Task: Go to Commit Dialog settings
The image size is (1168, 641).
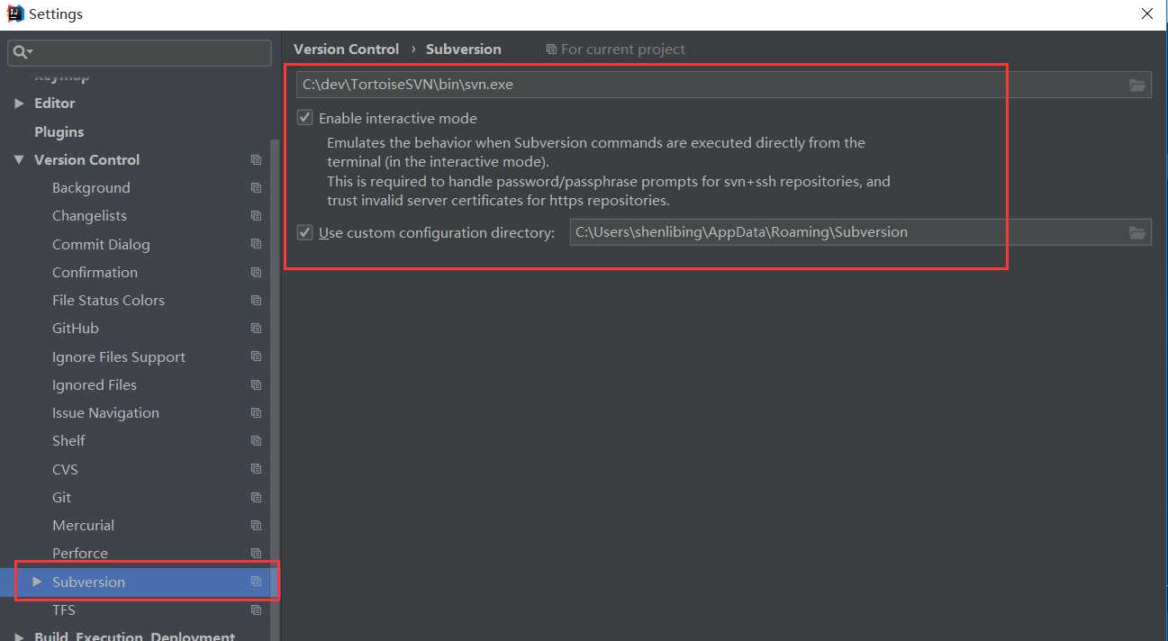Action: click(101, 244)
